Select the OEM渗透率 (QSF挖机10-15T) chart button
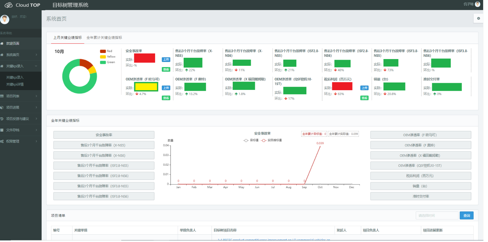488x242 pixels. coord(421,166)
